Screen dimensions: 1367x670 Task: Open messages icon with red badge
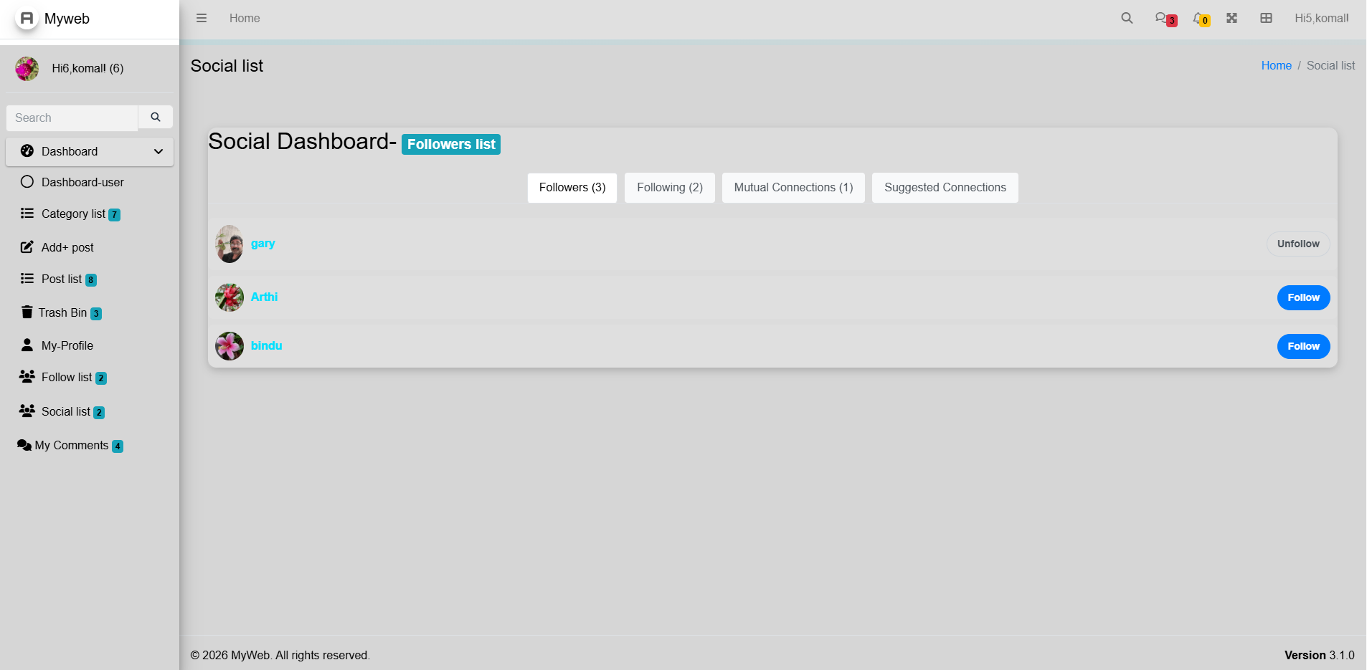point(1165,19)
